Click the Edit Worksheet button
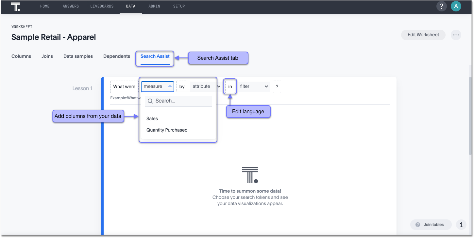Image resolution: width=474 pixels, height=238 pixels. click(423, 35)
